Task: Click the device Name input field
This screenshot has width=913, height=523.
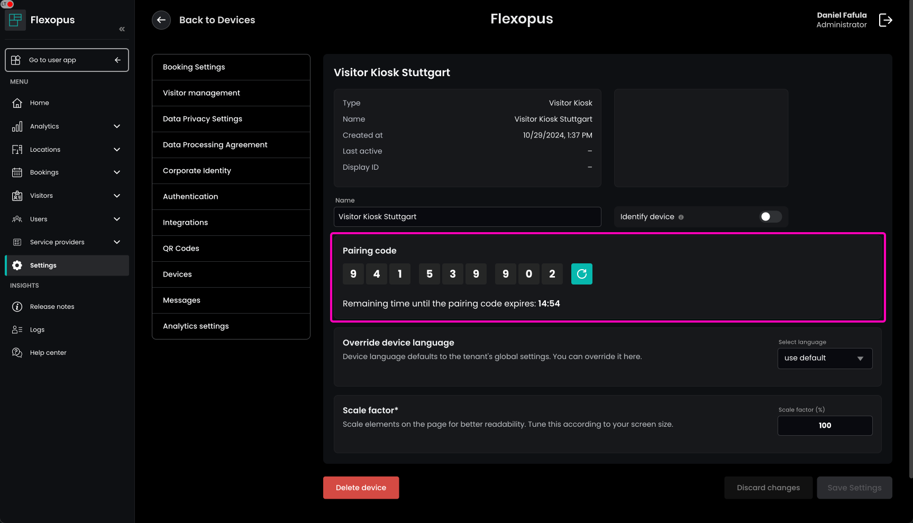Action: [467, 217]
